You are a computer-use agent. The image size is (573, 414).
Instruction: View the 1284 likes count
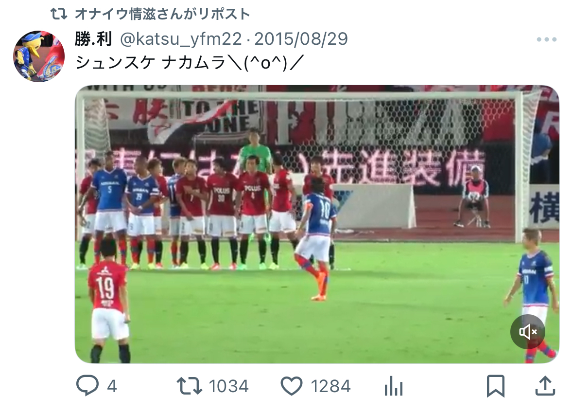pyautogui.click(x=330, y=386)
